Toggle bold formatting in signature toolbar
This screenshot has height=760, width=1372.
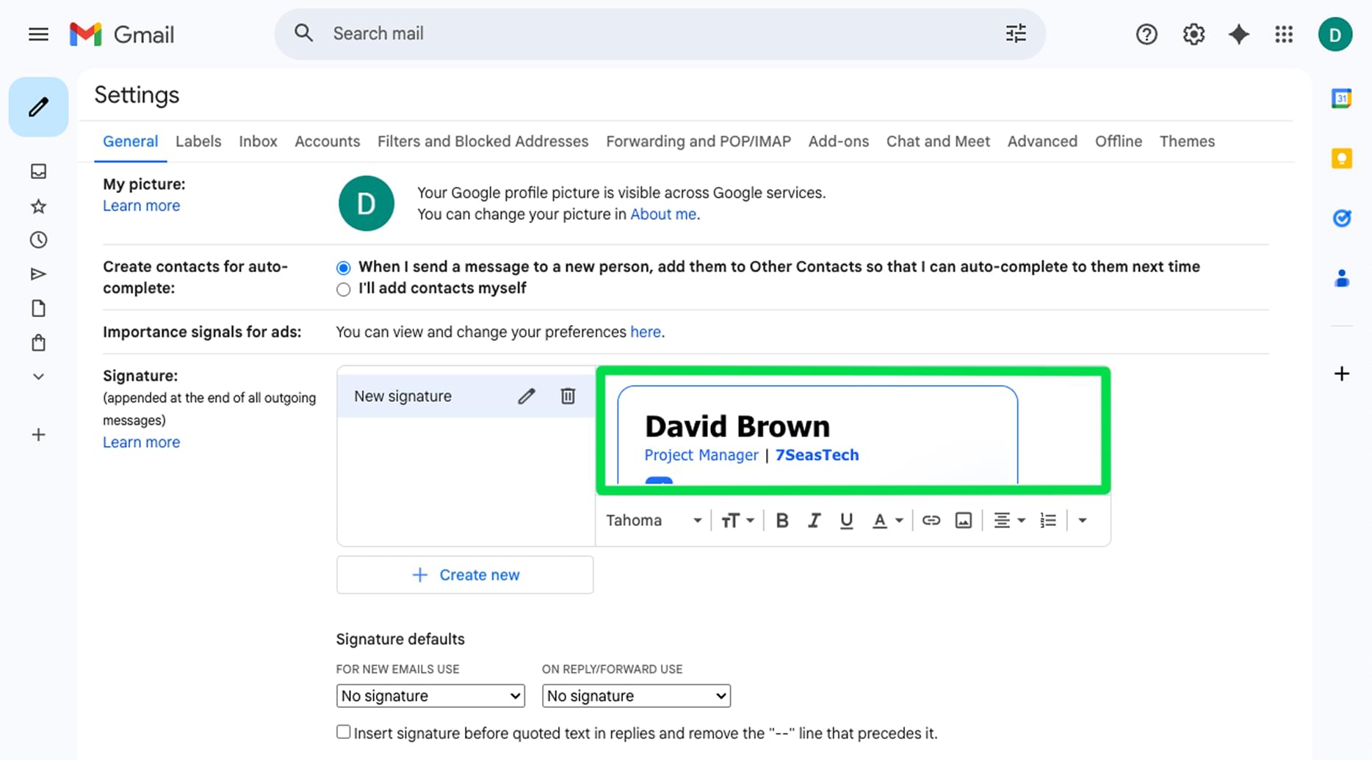click(782, 520)
